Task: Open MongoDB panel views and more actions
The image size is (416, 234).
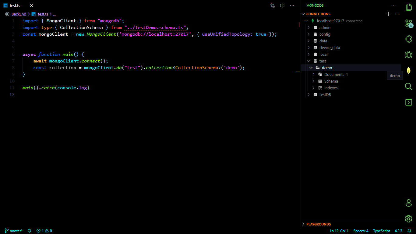Action: pyautogui.click(x=393, y=5)
